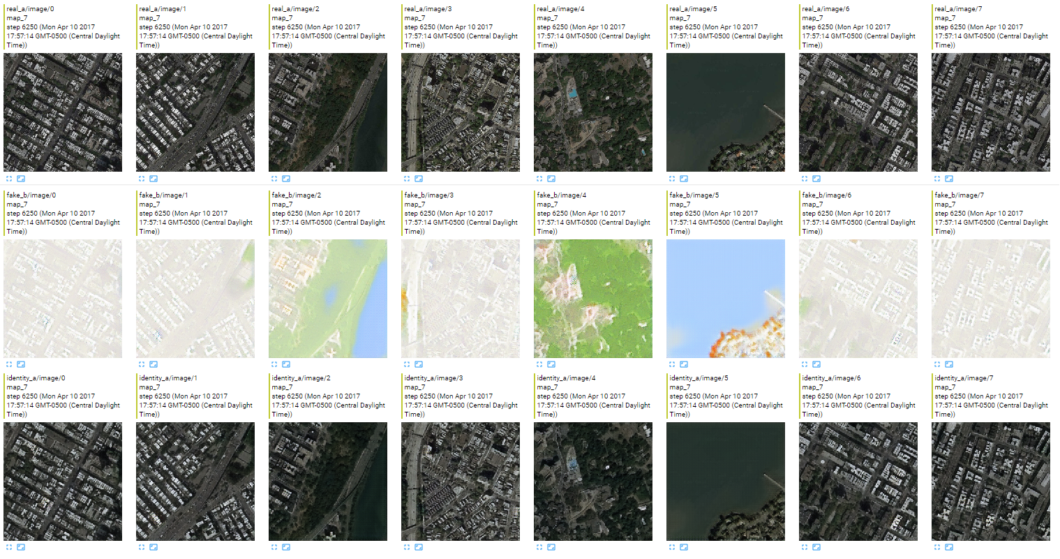The height and width of the screenshot is (559, 1060).
Task: Toggle actual image size for identity_a/image/7
Action: [x=948, y=547]
